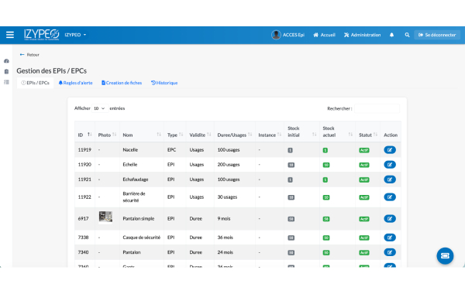Click Actif status badge for Echelle
The height and width of the screenshot is (294, 465).
click(x=364, y=165)
